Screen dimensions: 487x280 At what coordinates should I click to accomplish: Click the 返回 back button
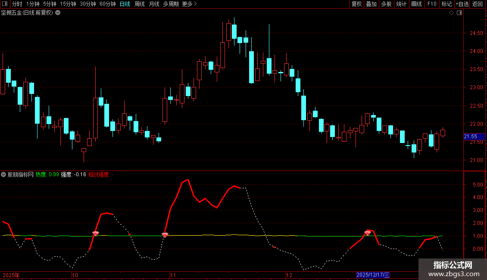point(478,4)
